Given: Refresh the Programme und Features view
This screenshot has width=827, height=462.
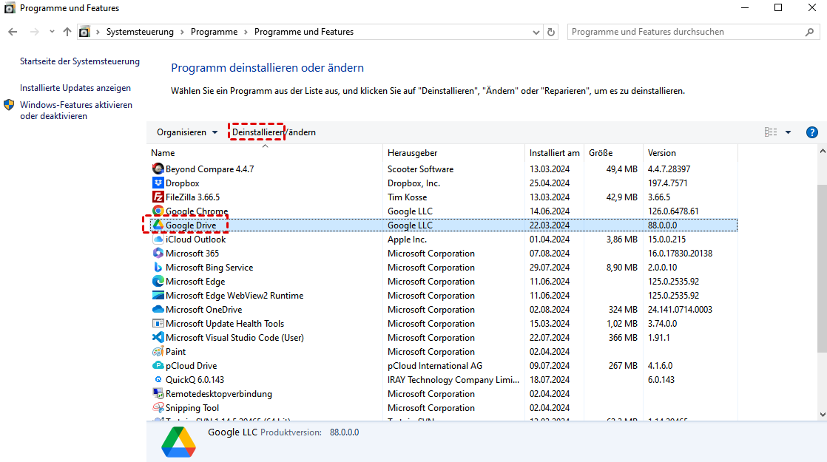Looking at the screenshot, I should pos(551,32).
